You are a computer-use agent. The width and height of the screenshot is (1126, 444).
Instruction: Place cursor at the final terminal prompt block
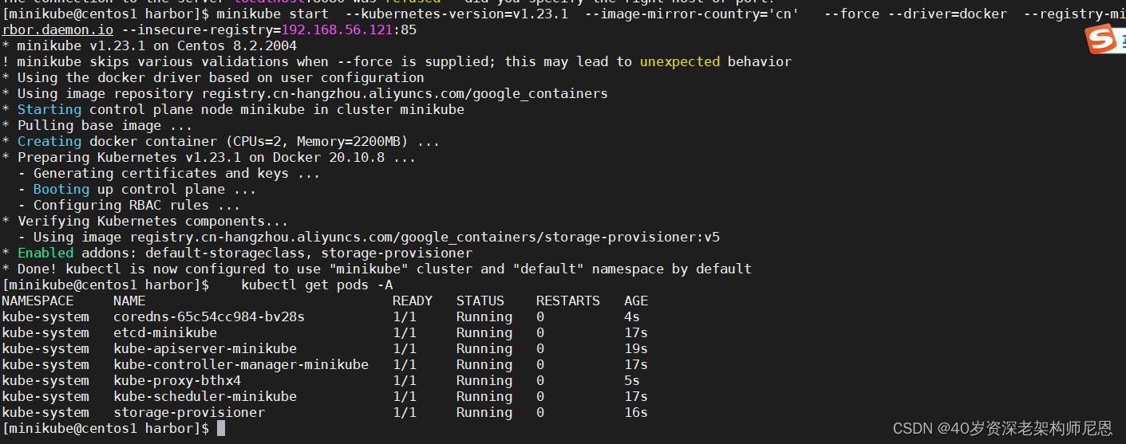(221, 429)
